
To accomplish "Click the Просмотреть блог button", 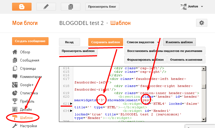I will click(102, 6).
